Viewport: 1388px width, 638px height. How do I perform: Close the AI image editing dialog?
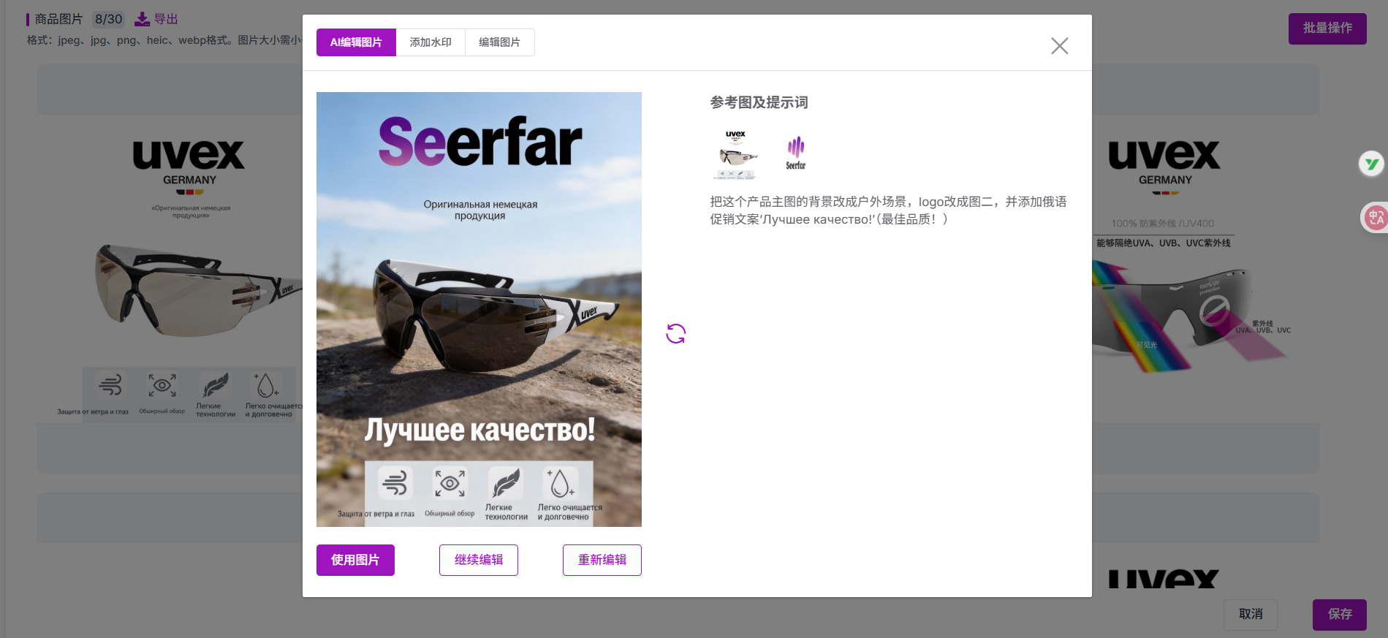(x=1059, y=46)
